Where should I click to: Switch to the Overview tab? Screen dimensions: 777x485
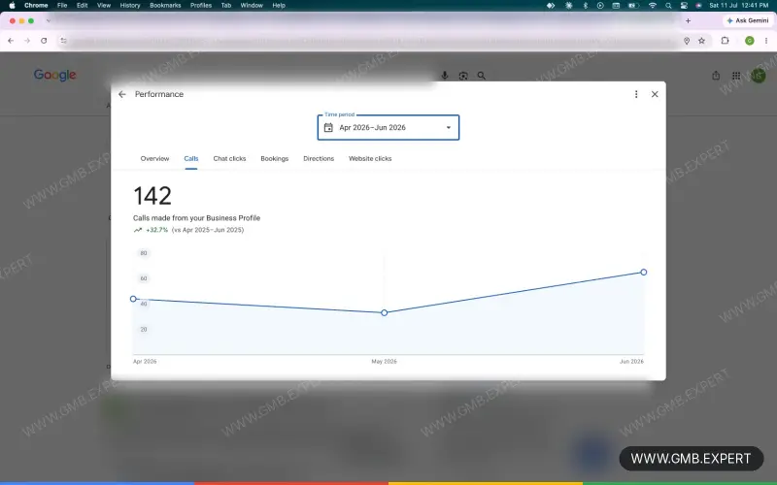154,158
